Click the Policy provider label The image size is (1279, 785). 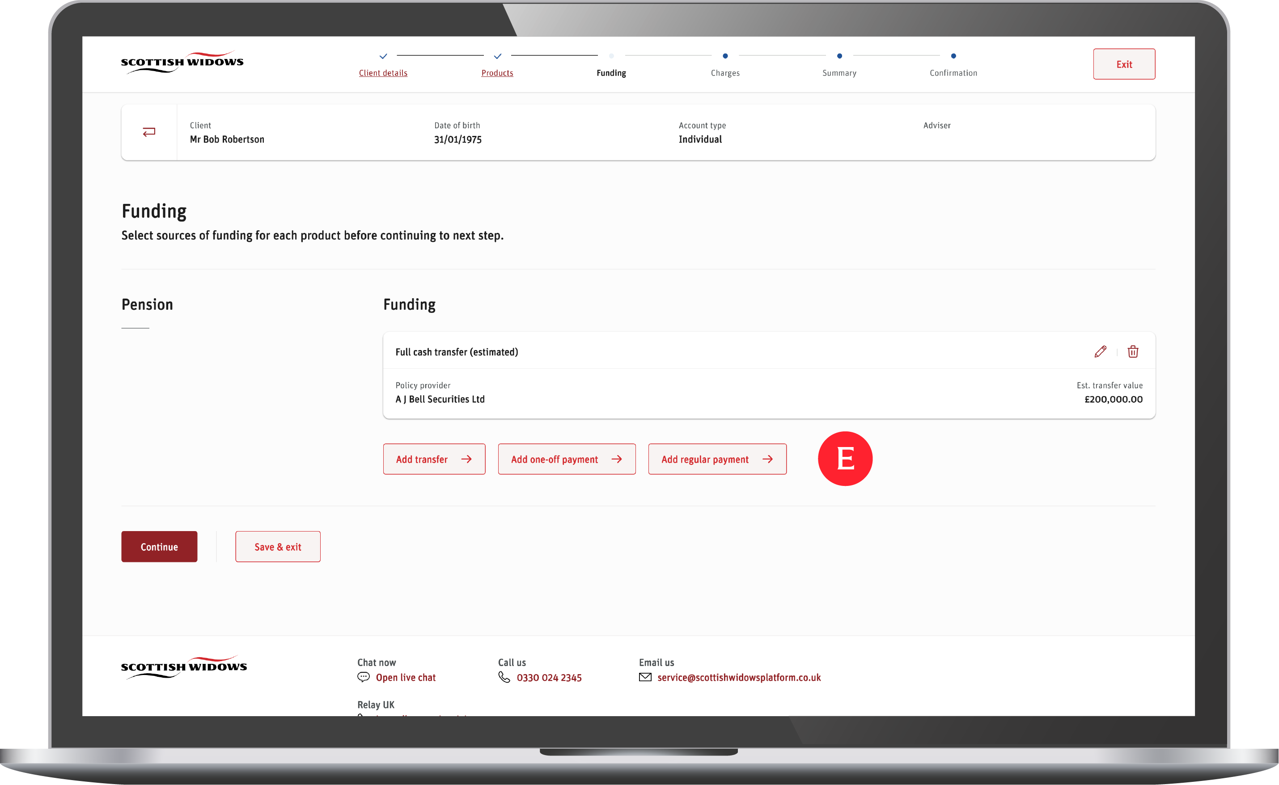point(423,385)
